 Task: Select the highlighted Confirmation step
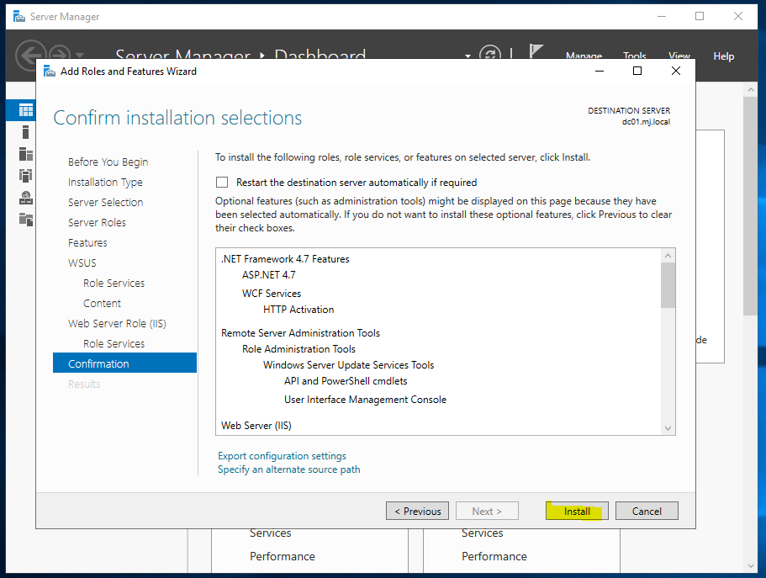point(124,363)
